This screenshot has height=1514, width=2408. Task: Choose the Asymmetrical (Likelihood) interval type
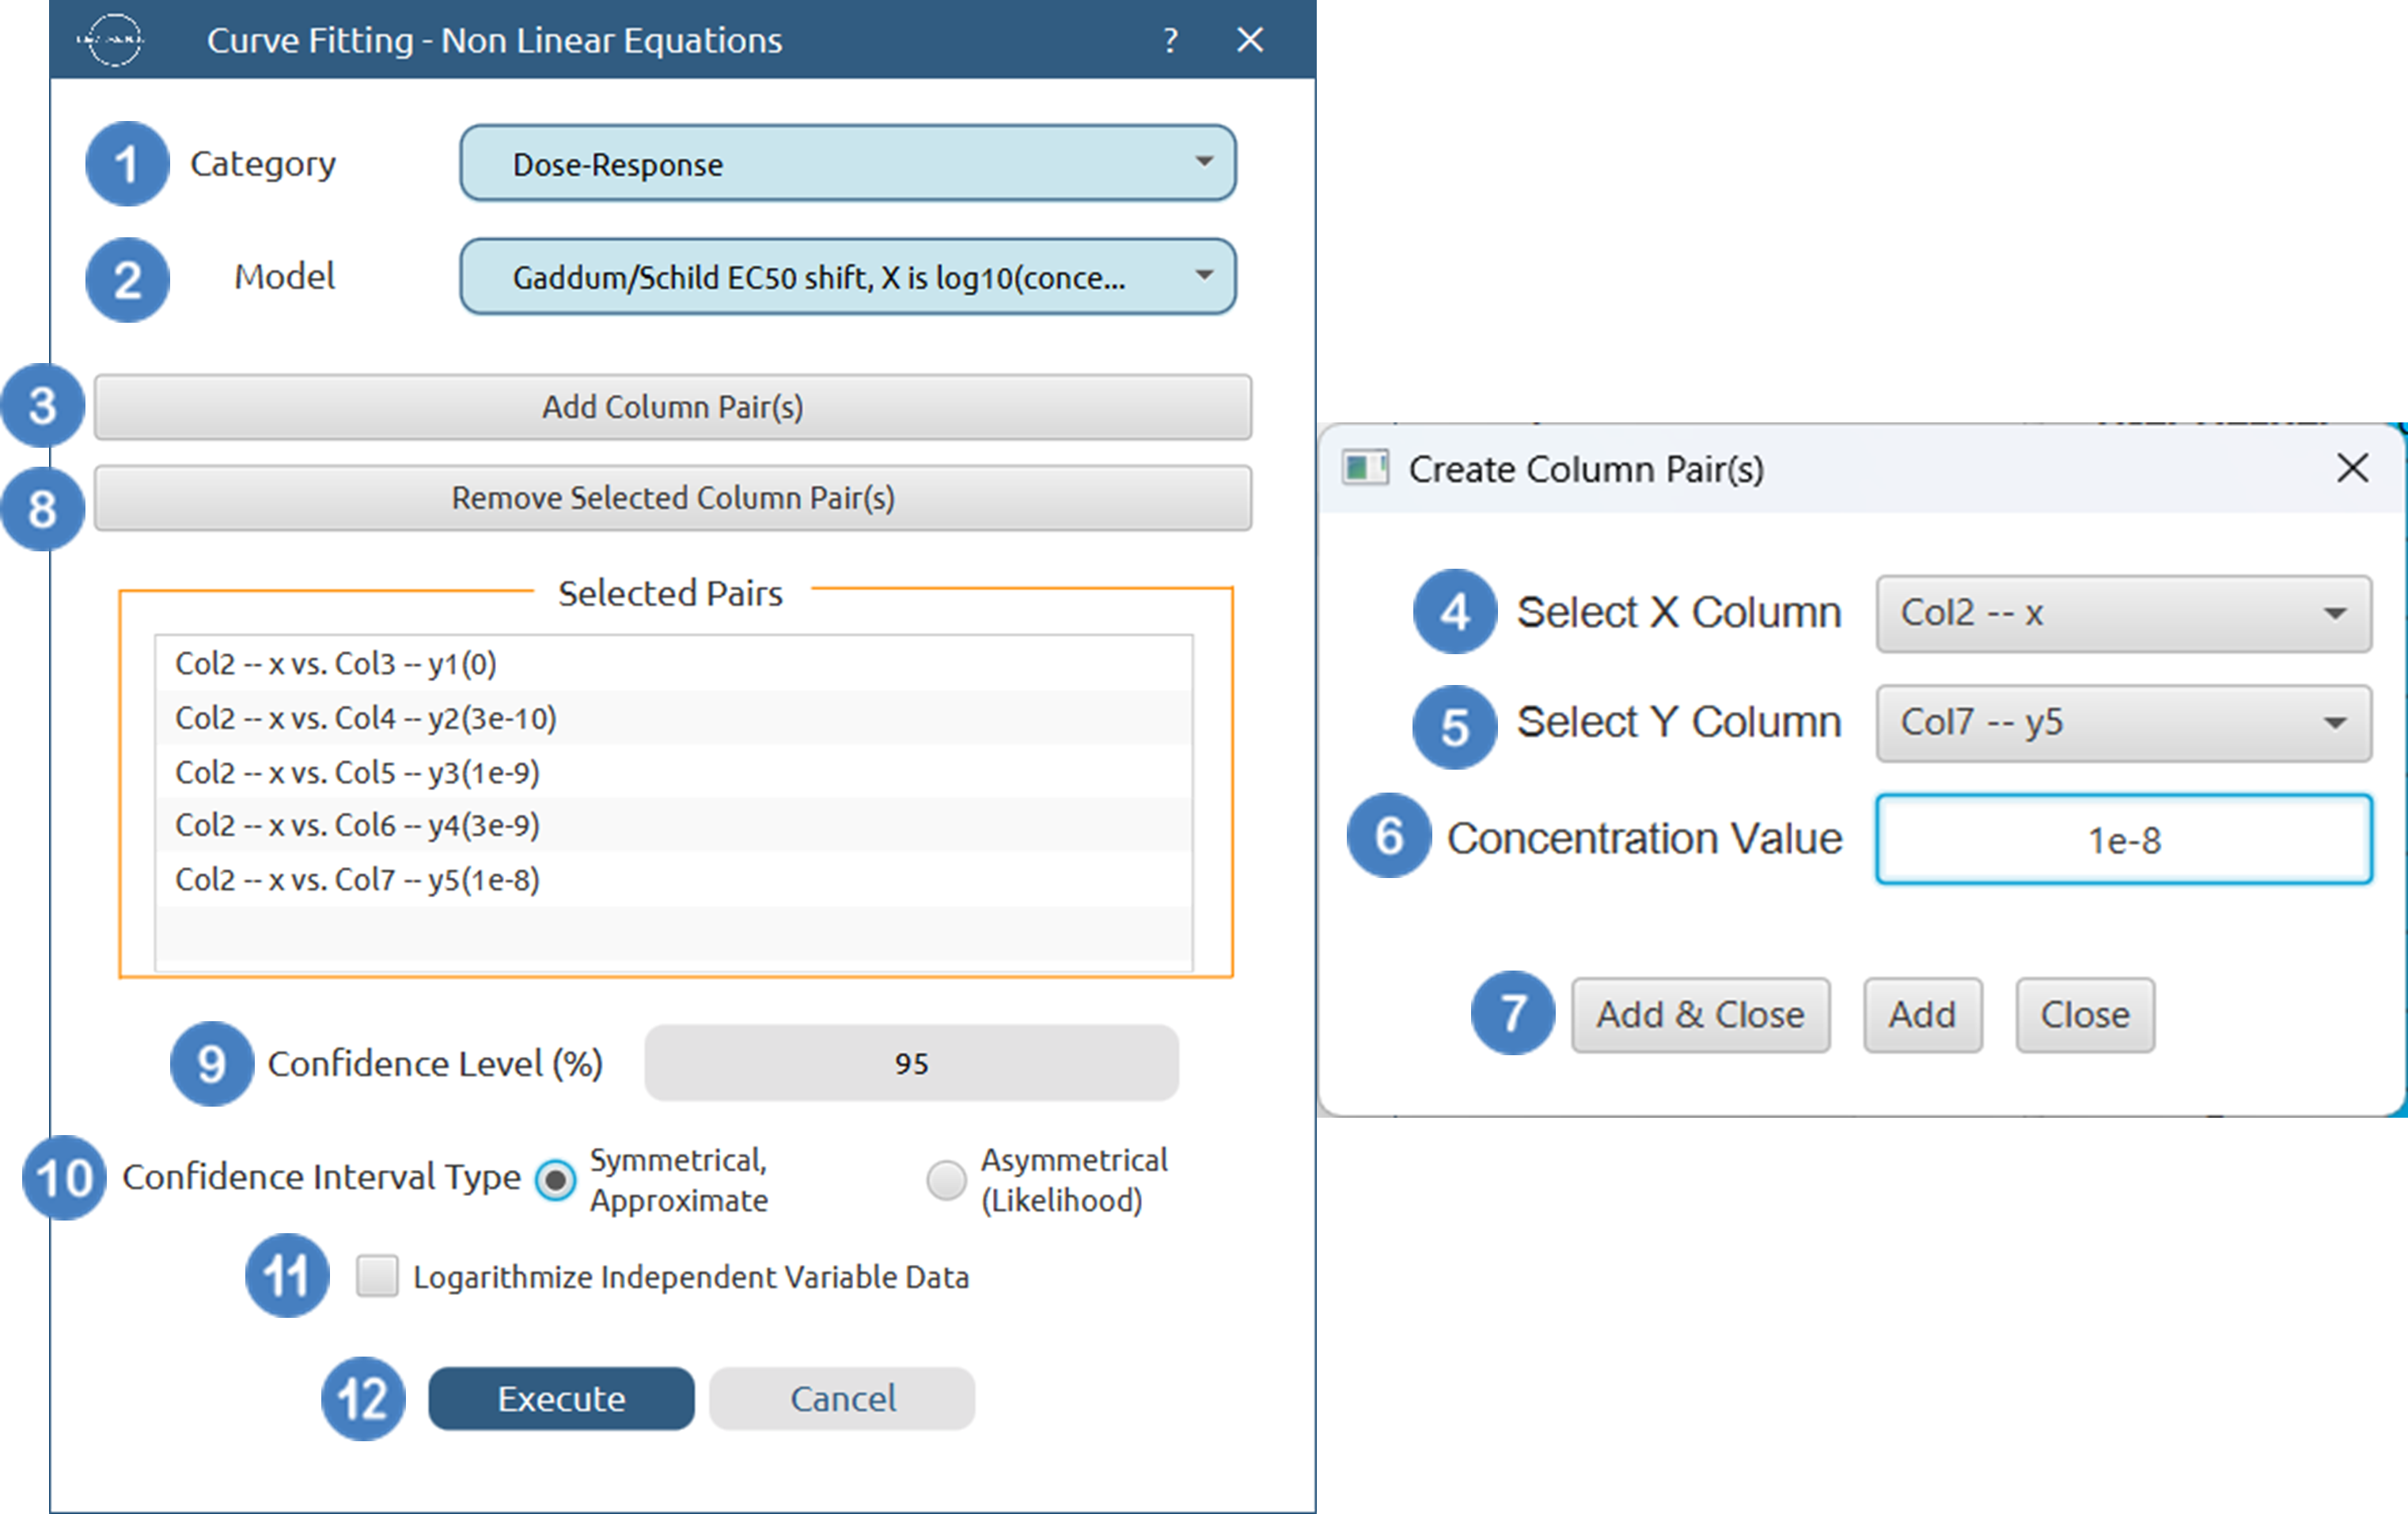(945, 1180)
